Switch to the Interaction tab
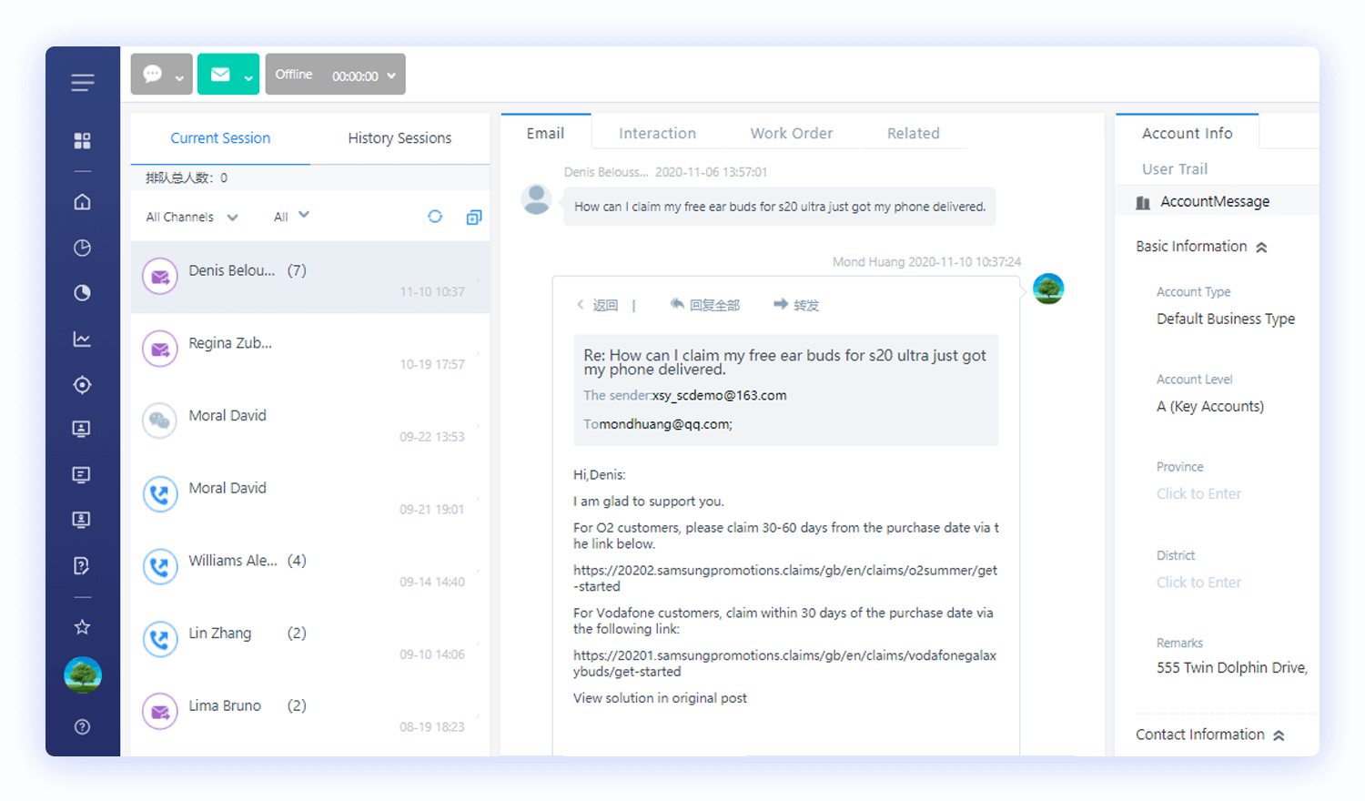This screenshot has height=801, width=1365. click(657, 133)
